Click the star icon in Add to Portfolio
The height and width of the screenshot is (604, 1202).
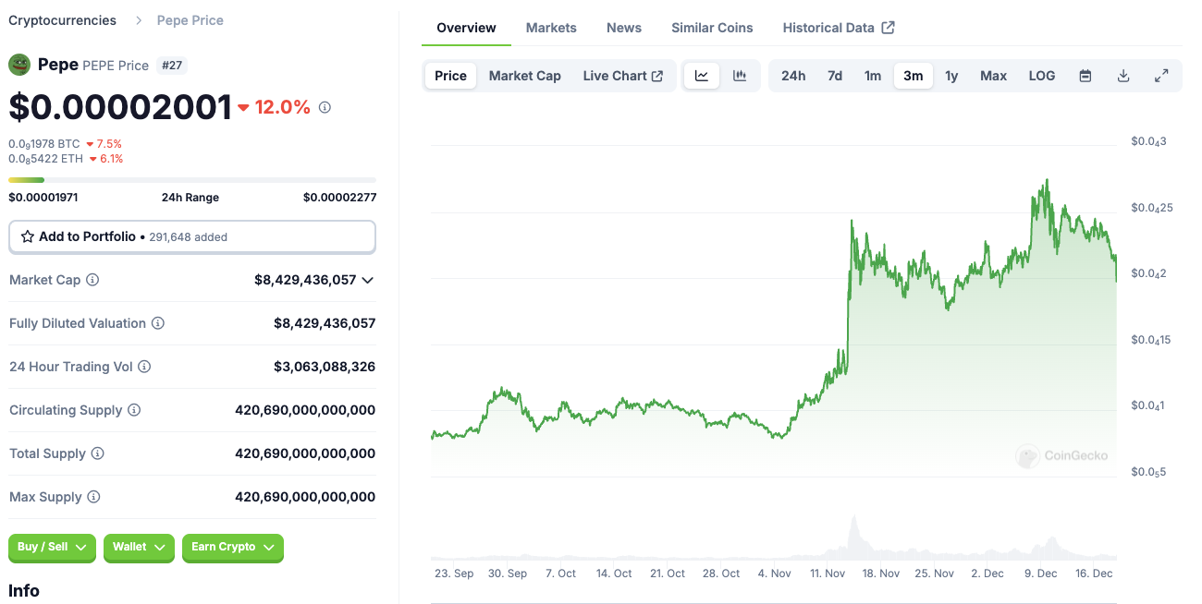28,236
